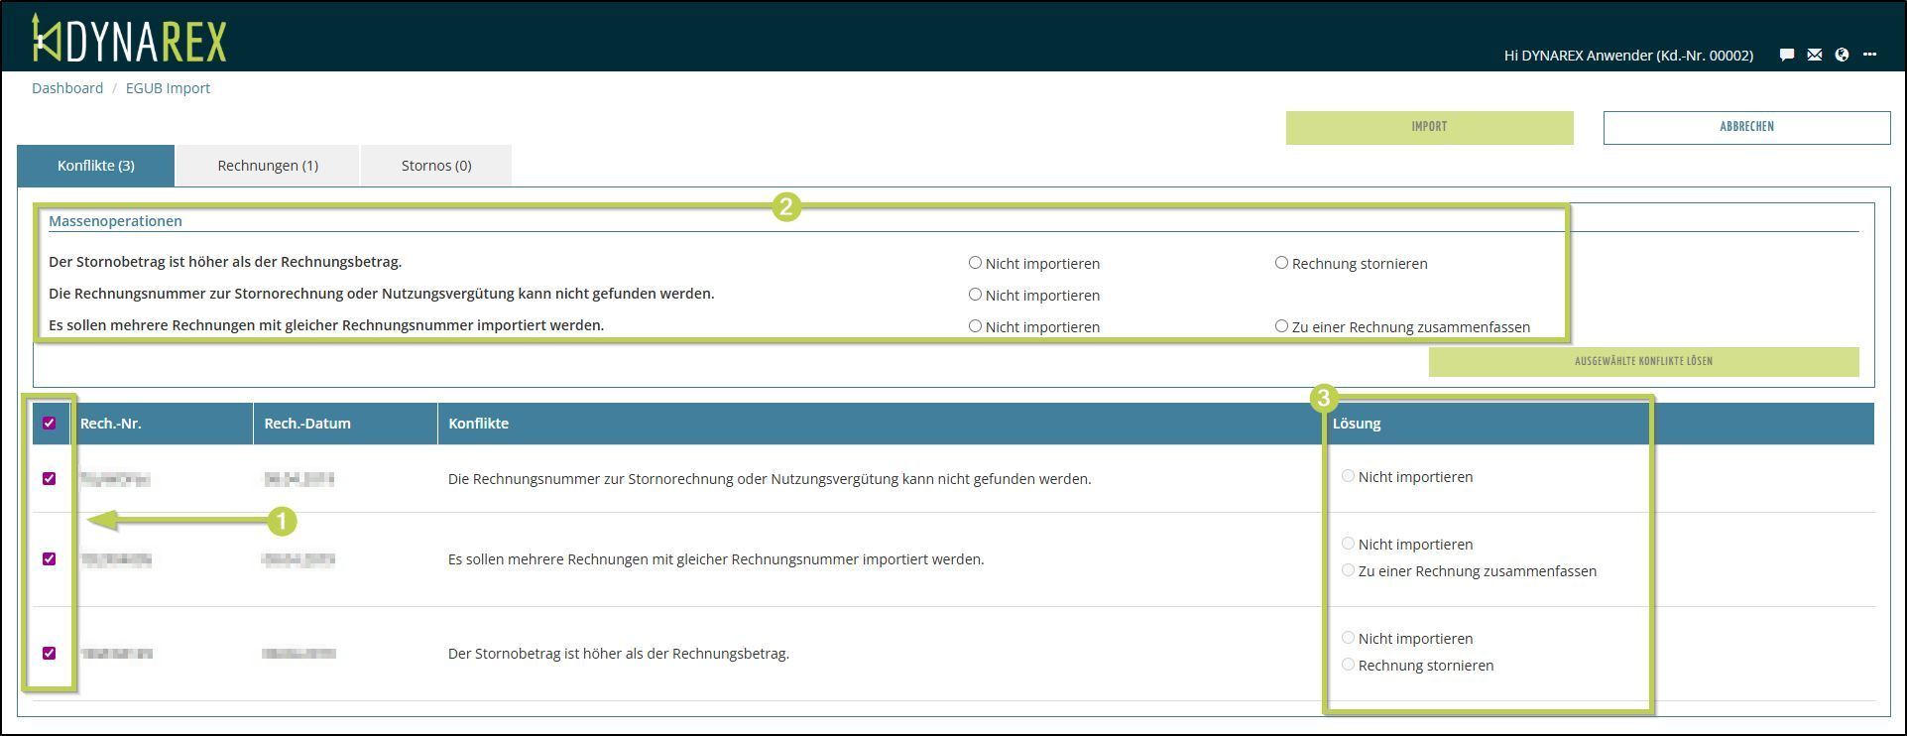Viewport: 1907px width, 736px height.
Task: Select 'Nicht importieren' in first conflict row
Action: pyautogui.click(x=1348, y=476)
